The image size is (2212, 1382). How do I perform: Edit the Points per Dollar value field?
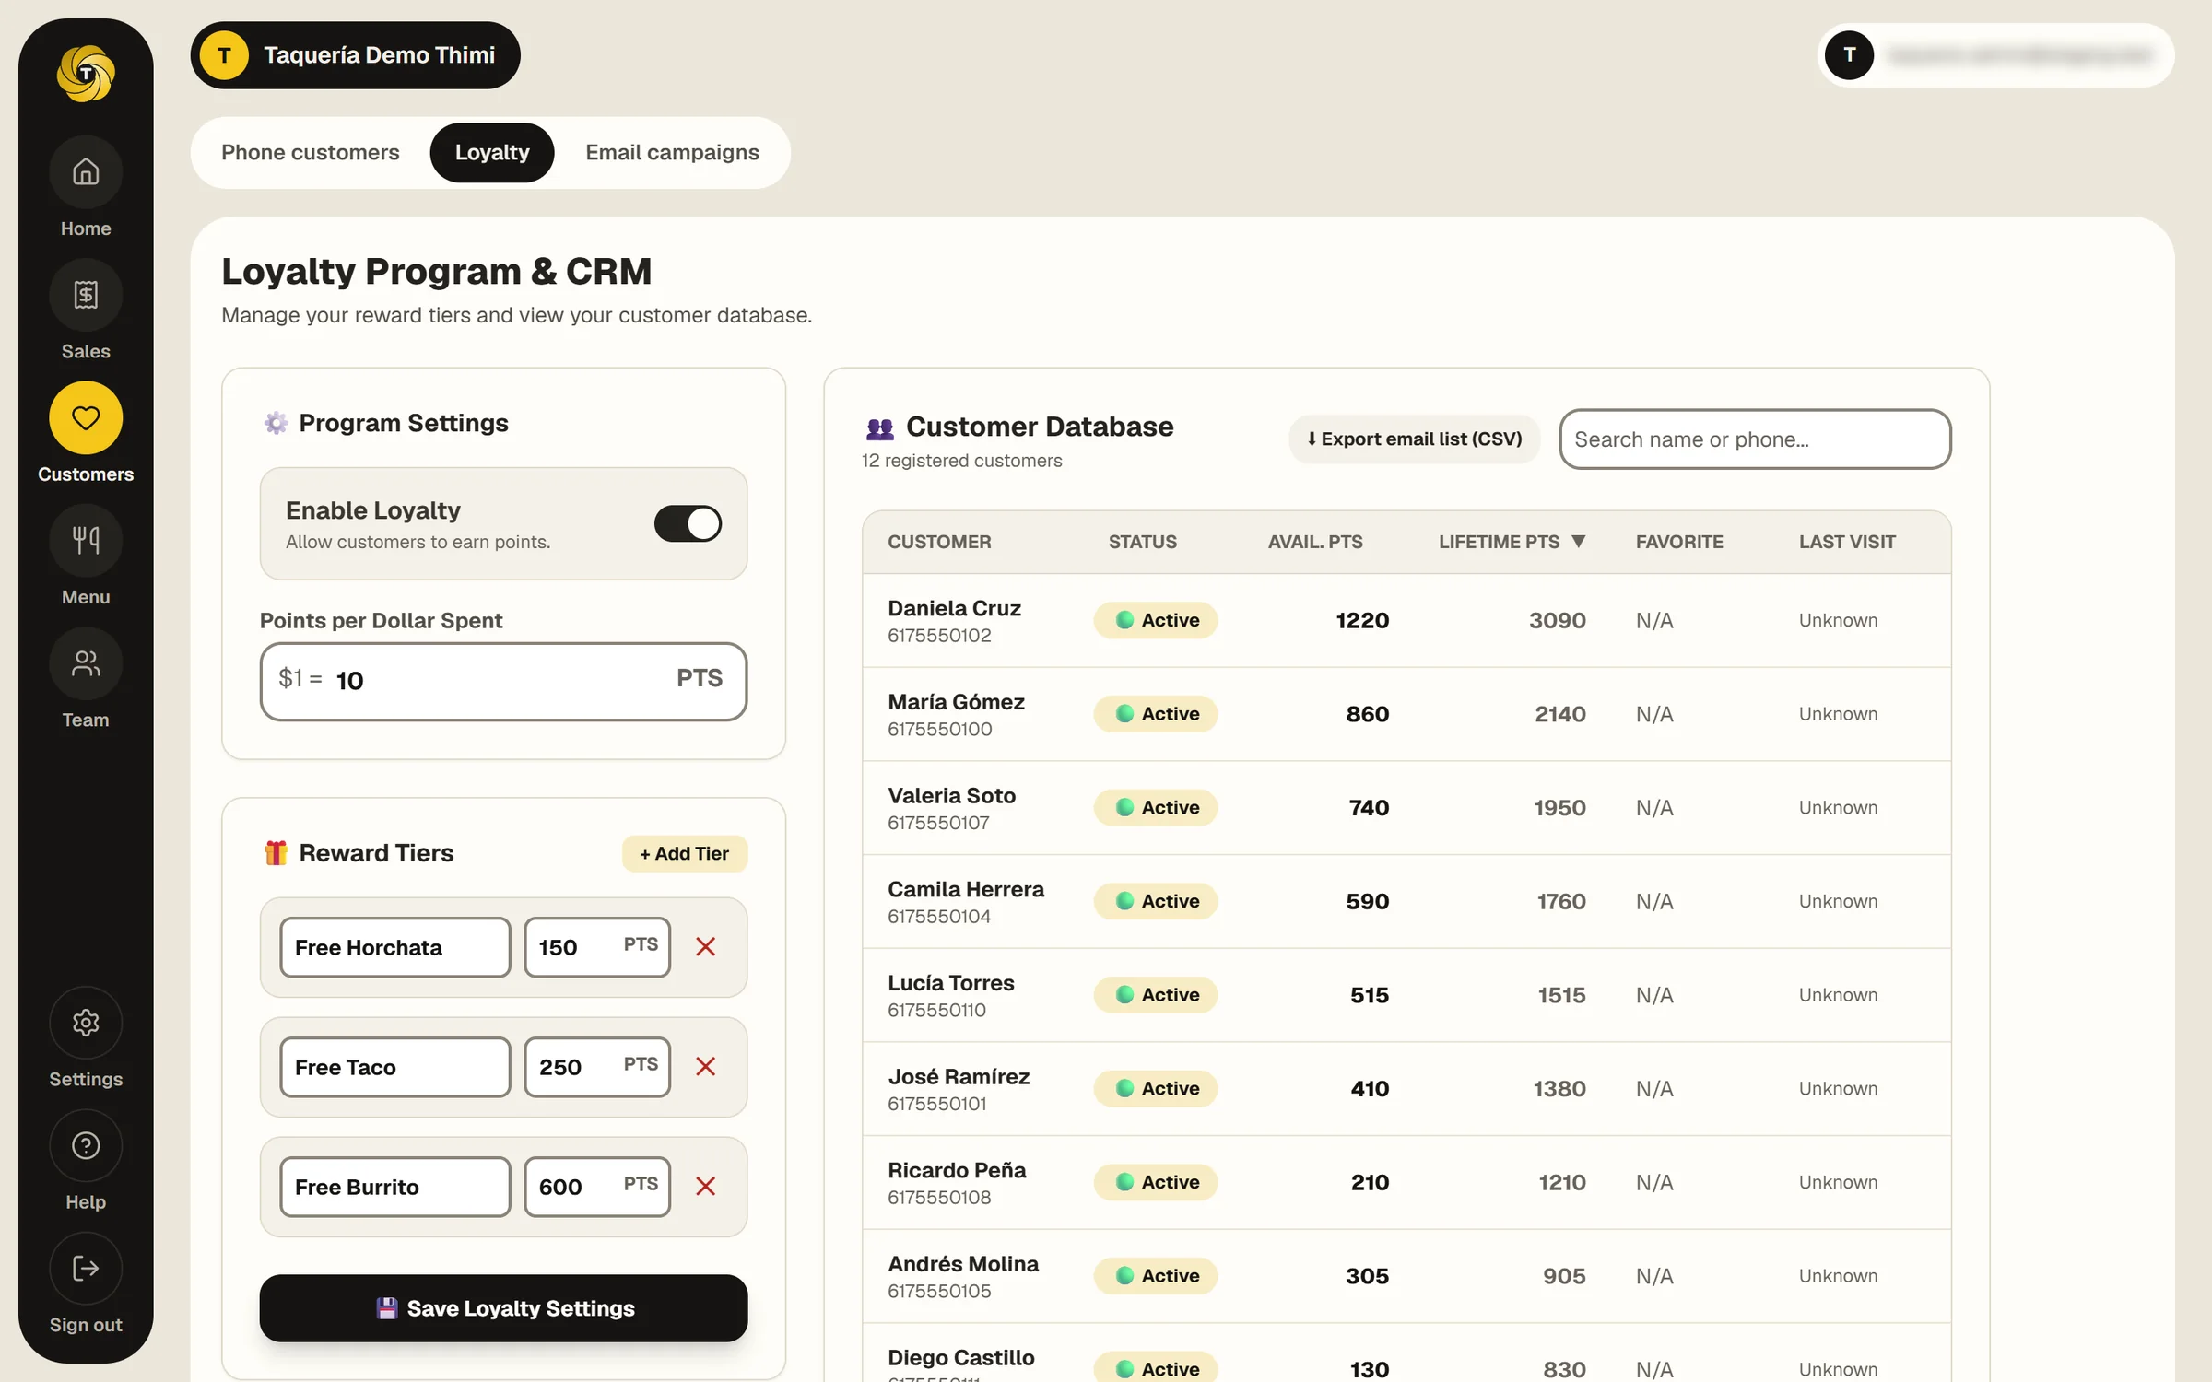pyautogui.click(x=503, y=682)
